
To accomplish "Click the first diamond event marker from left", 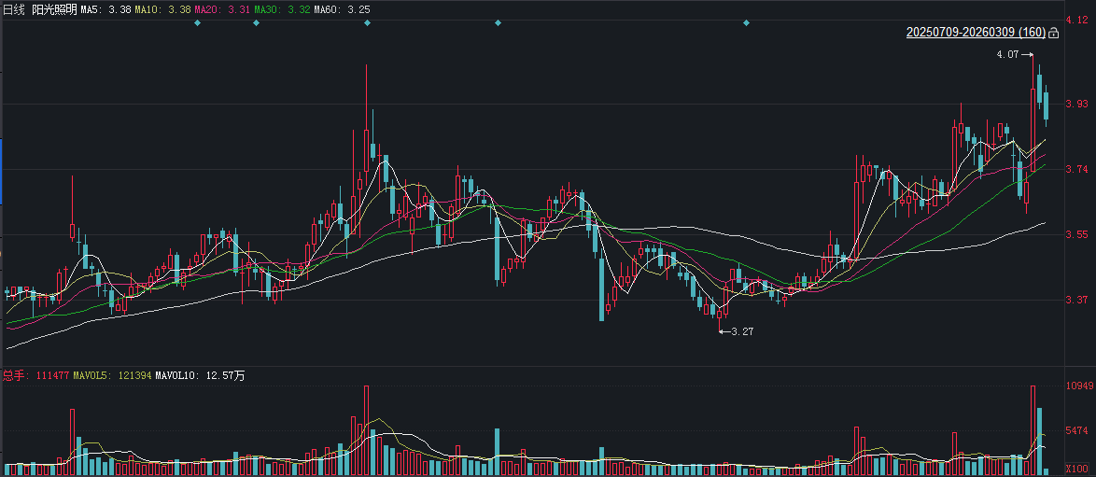I will pyautogui.click(x=197, y=22).
